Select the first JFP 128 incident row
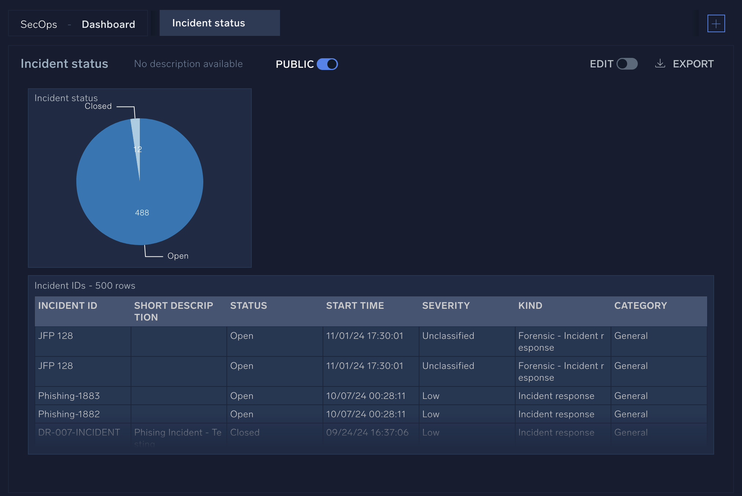This screenshot has width=742, height=496. [x=55, y=336]
